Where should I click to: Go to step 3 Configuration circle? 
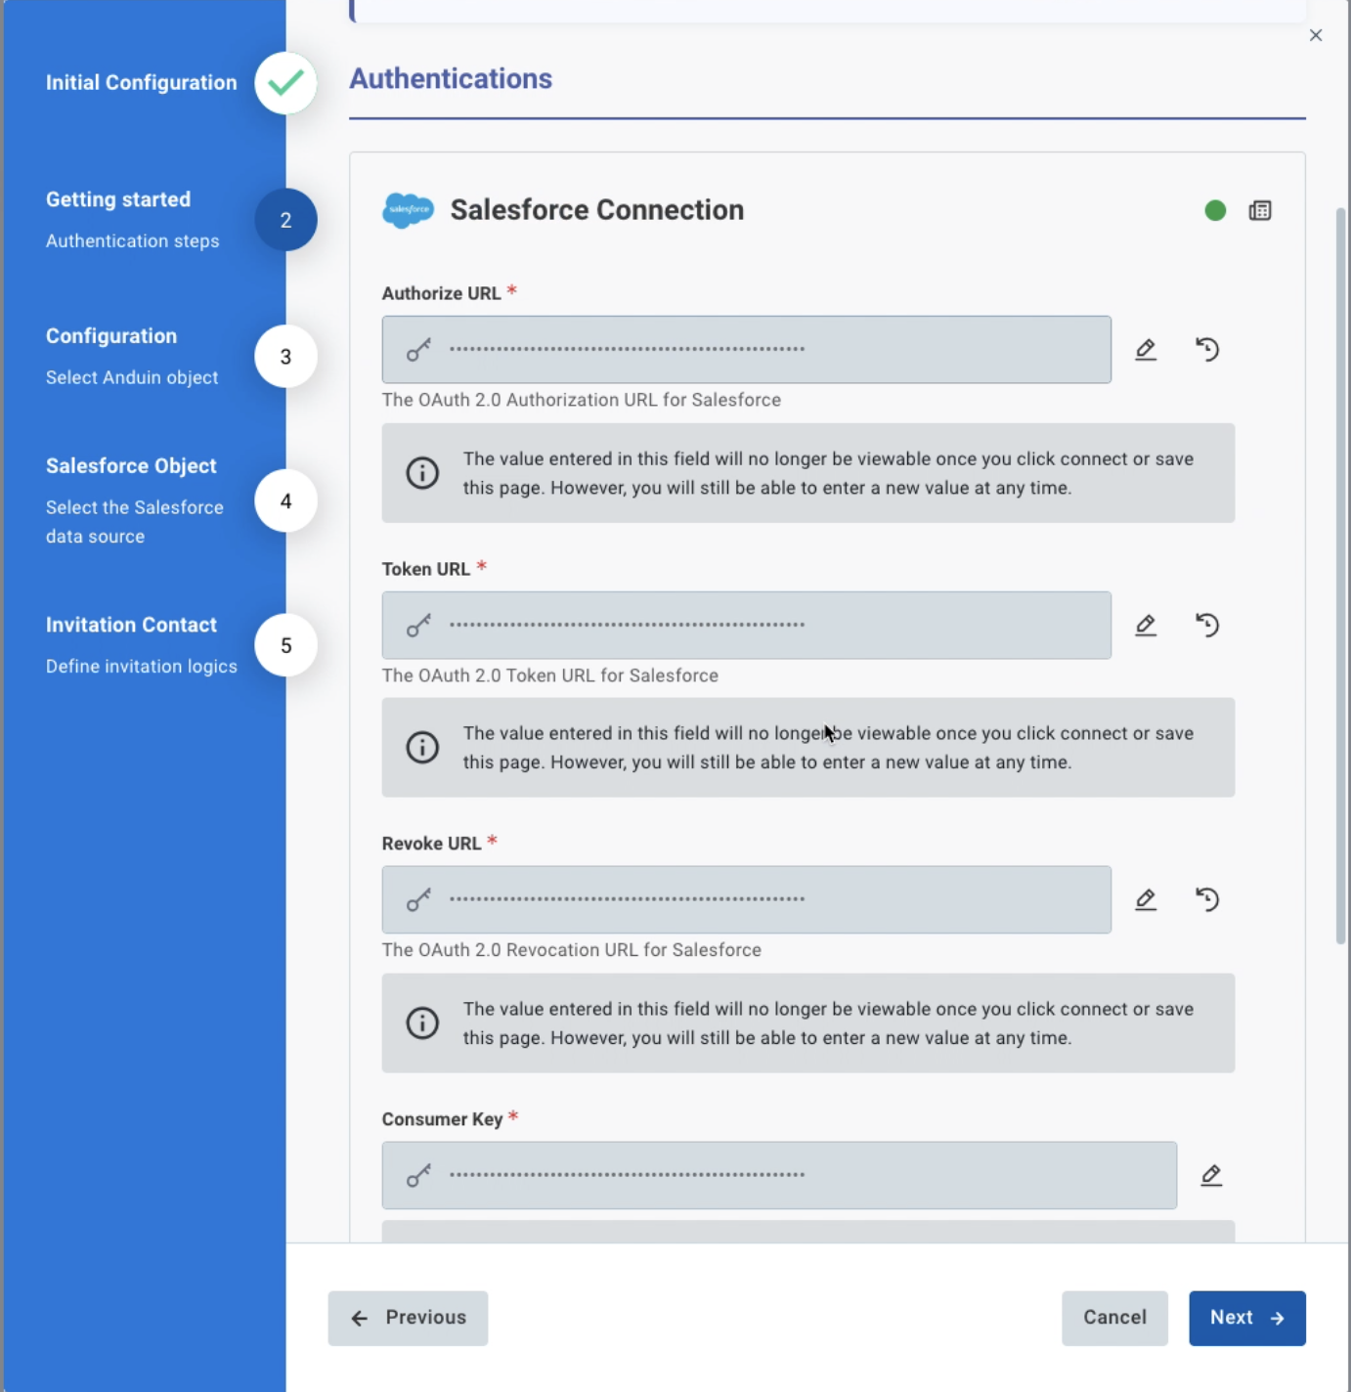[x=285, y=357]
